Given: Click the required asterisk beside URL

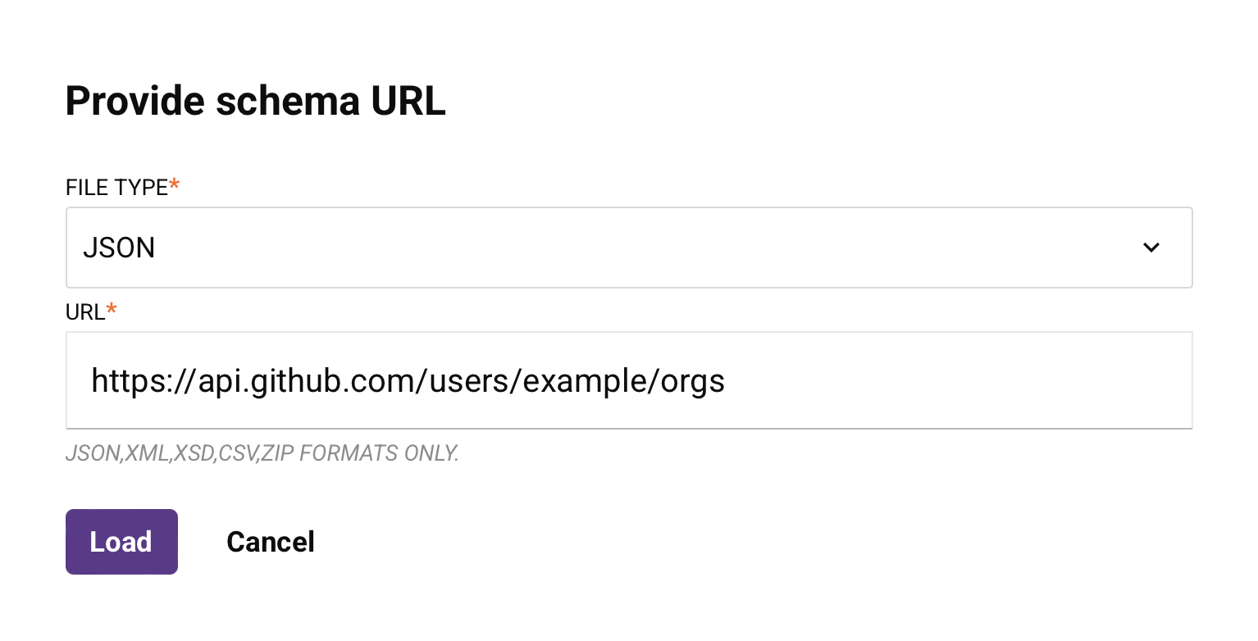Looking at the screenshot, I should click(x=111, y=307).
